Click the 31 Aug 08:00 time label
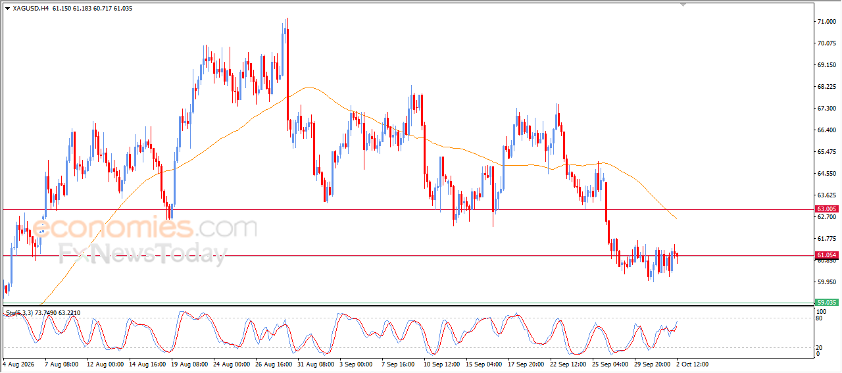The height and width of the screenshot is (373, 842). 316,364
